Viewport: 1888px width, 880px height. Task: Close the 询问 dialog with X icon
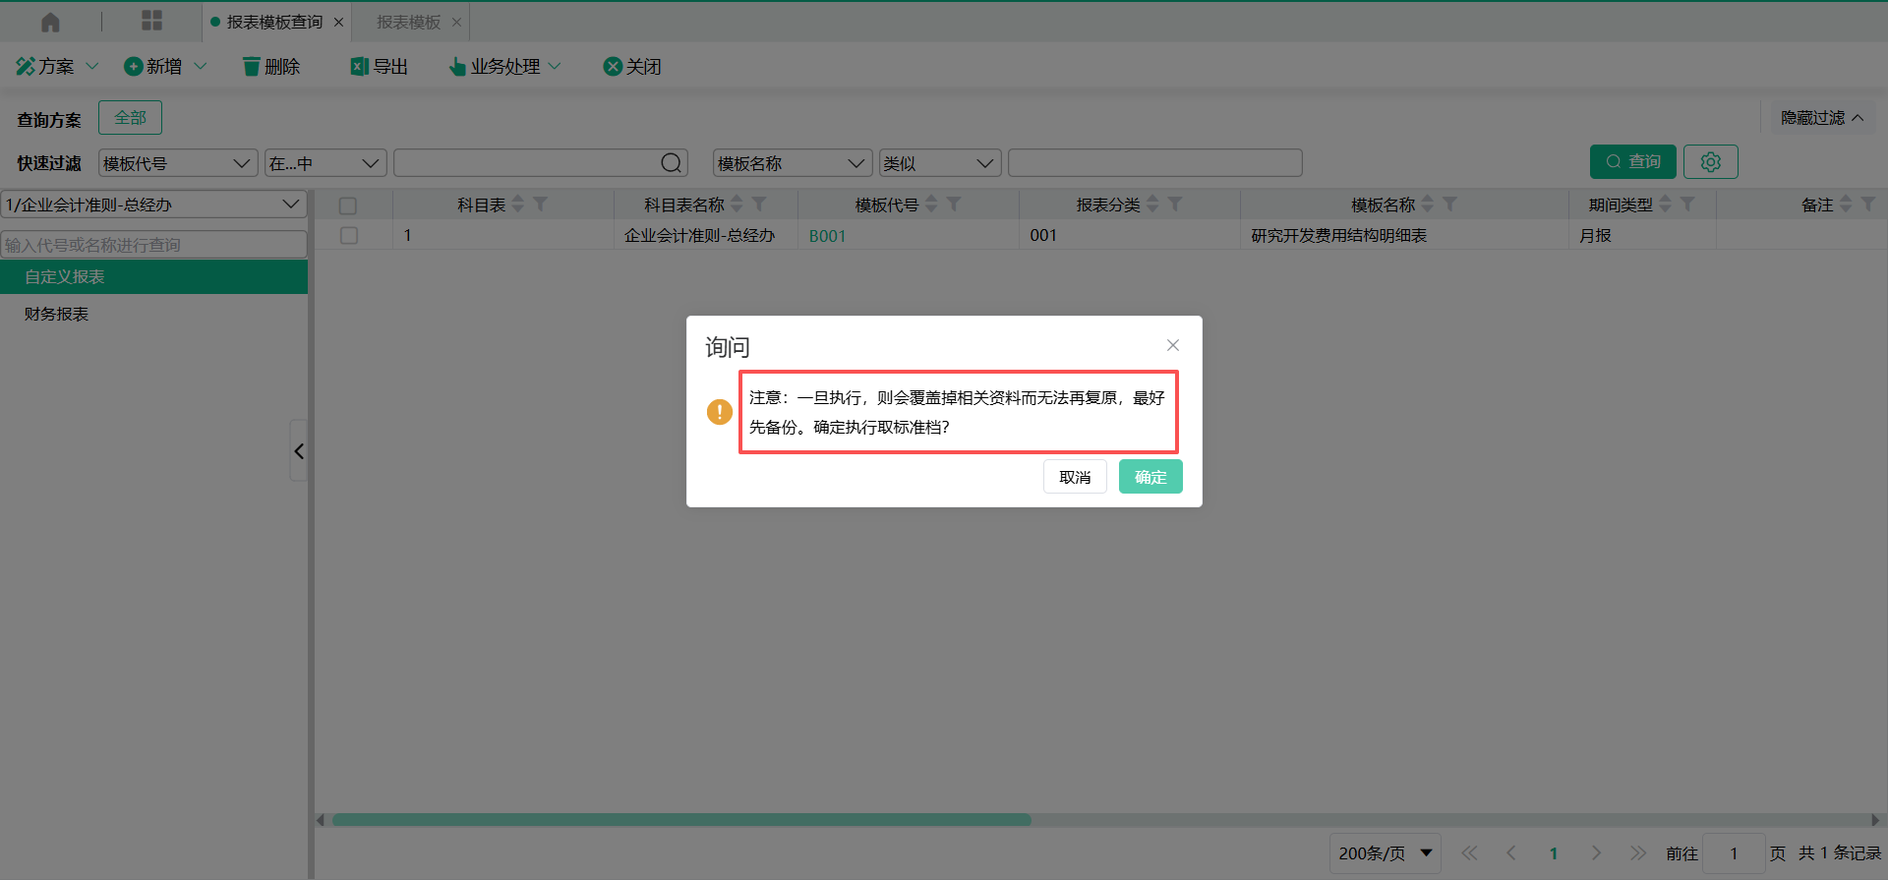click(1172, 345)
